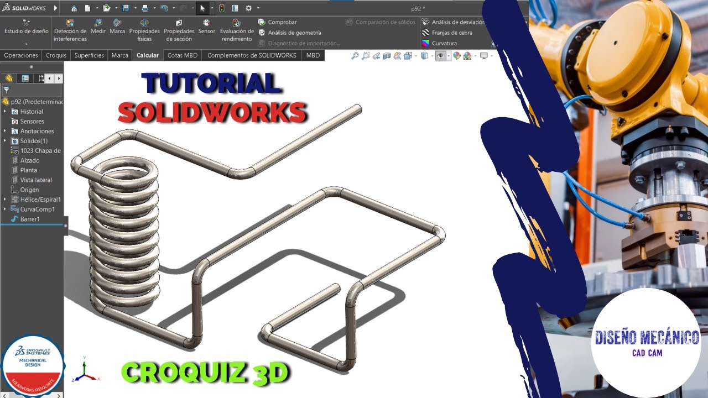Click Análisis de geometría button
Image resolution: width=708 pixels, height=398 pixels.
pos(289,33)
